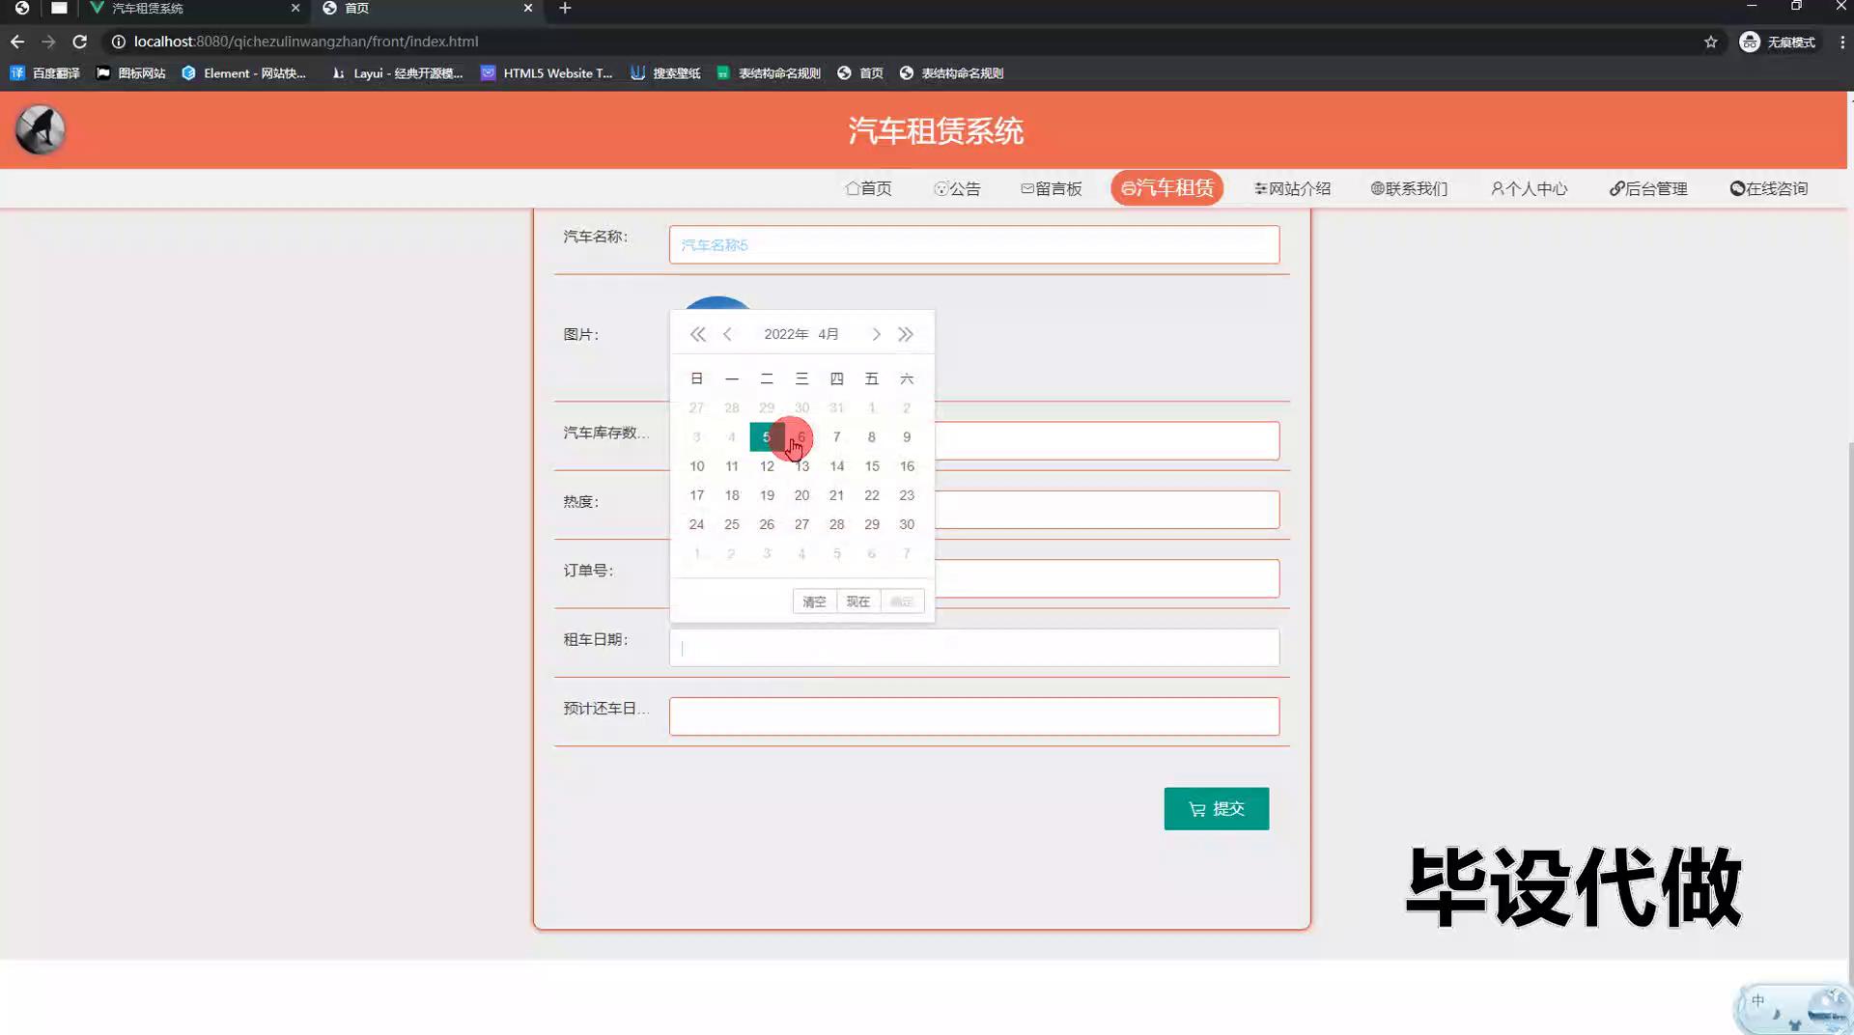The height and width of the screenshot is (1035, 1854).
Task: Open the year 2022年 selector in calendar
Action: click(786, 334)
